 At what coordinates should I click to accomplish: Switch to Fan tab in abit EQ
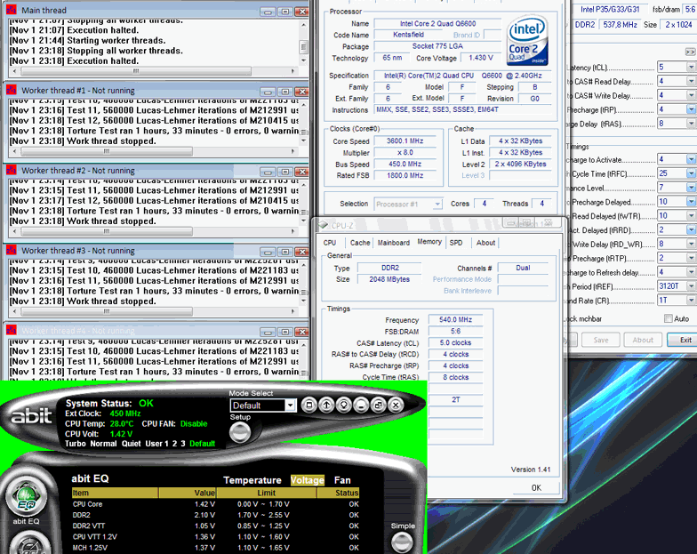[x=342, y=480]
